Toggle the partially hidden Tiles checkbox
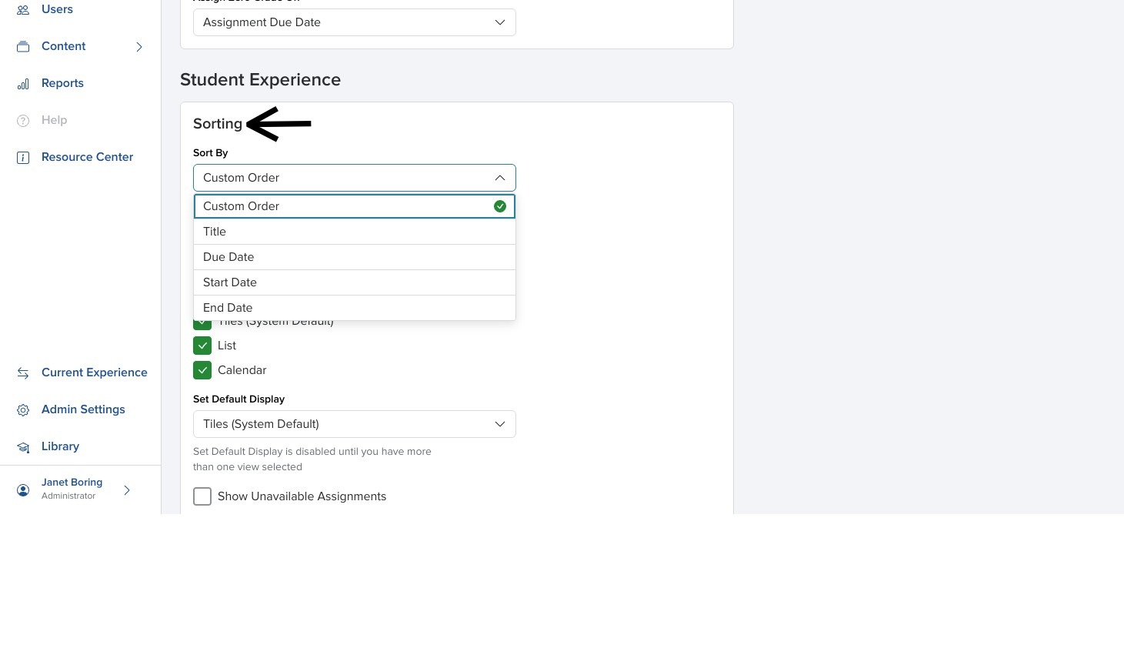The image size is (1124, 648). point(202,325)
